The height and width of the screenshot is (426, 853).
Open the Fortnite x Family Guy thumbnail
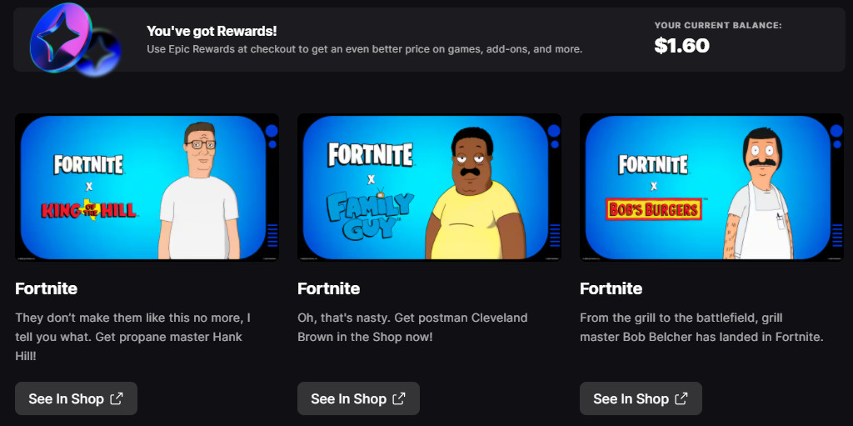pyautogui.click(x=429, y=188)
